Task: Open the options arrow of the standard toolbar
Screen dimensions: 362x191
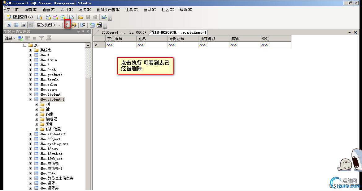Action: (110, 19)
